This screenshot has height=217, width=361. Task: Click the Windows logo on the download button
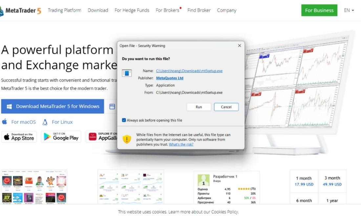(x=9, y=106)
